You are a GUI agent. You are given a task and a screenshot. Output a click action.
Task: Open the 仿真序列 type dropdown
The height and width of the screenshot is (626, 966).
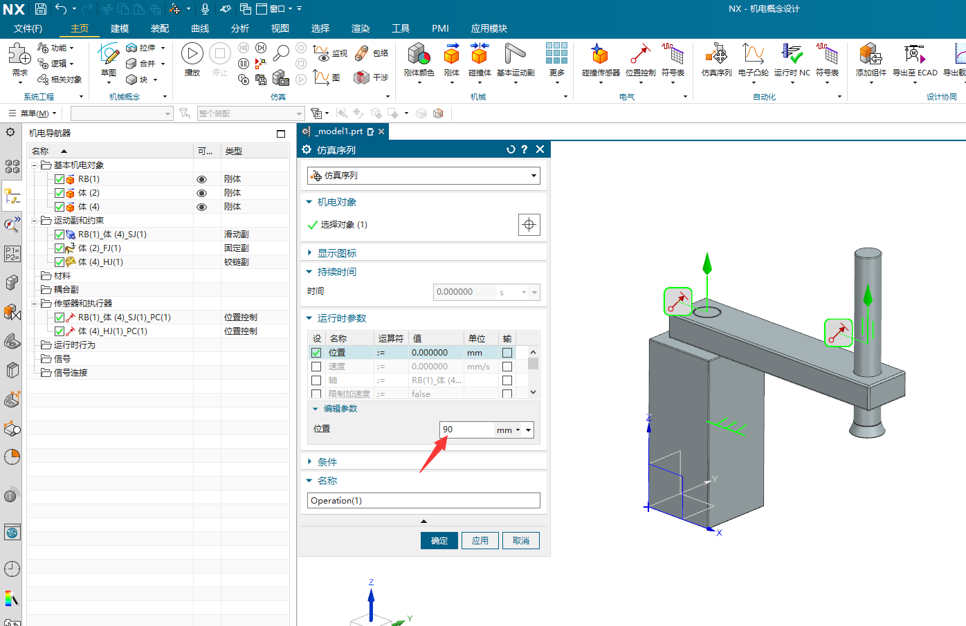423,176
